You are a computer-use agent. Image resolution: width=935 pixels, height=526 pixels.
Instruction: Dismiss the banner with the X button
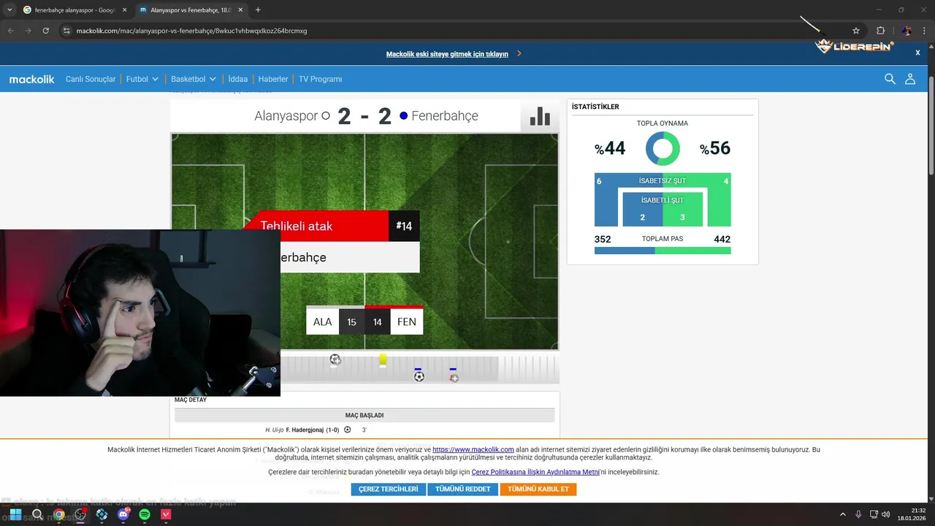[918, 53]
